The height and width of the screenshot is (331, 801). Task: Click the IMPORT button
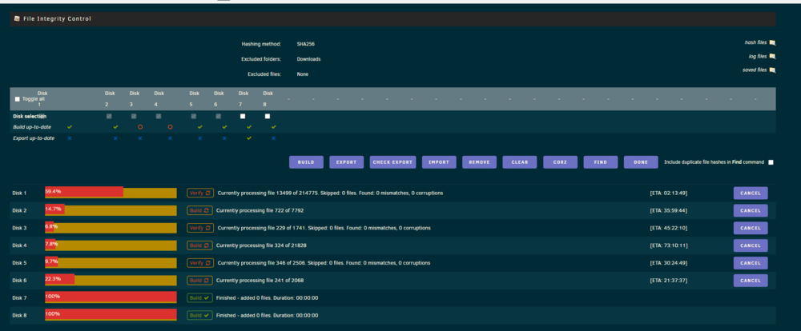439,162
